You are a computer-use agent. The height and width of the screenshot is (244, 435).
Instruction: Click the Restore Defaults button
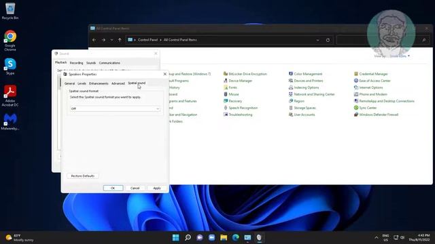coord(83,176)
